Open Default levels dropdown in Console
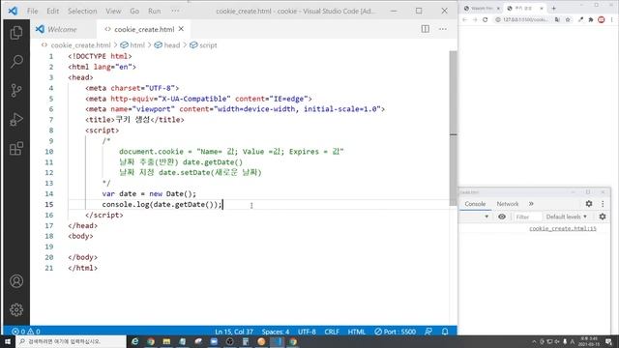Screen dimensions: 619x348 [x=567, y=217]
